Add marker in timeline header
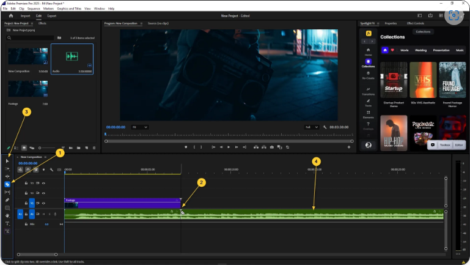The image size is (470, 265). pyautogui.click(x=43, y=170)
